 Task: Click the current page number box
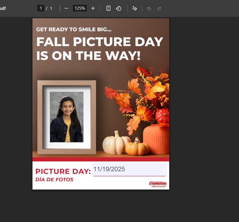41,8
